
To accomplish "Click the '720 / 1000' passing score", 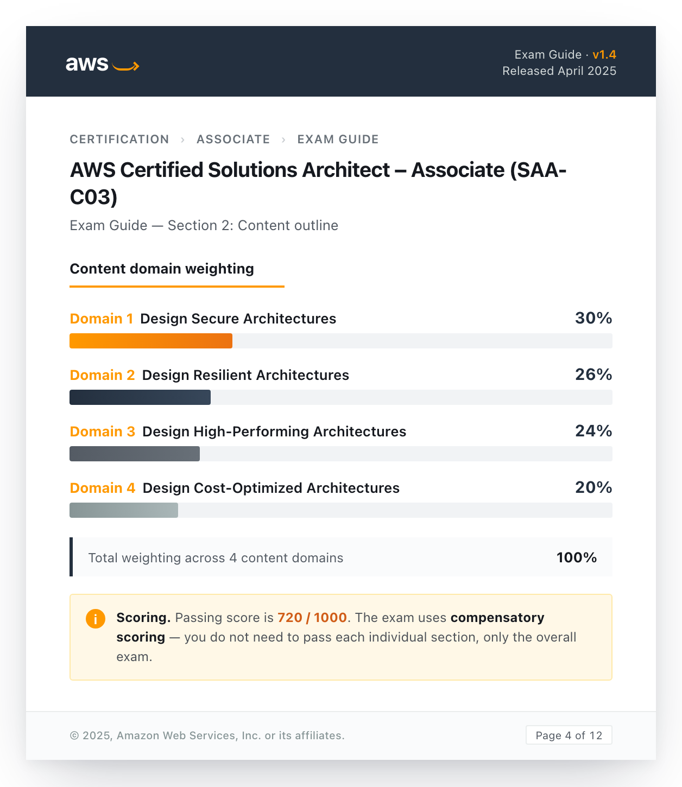I will 312,618.
